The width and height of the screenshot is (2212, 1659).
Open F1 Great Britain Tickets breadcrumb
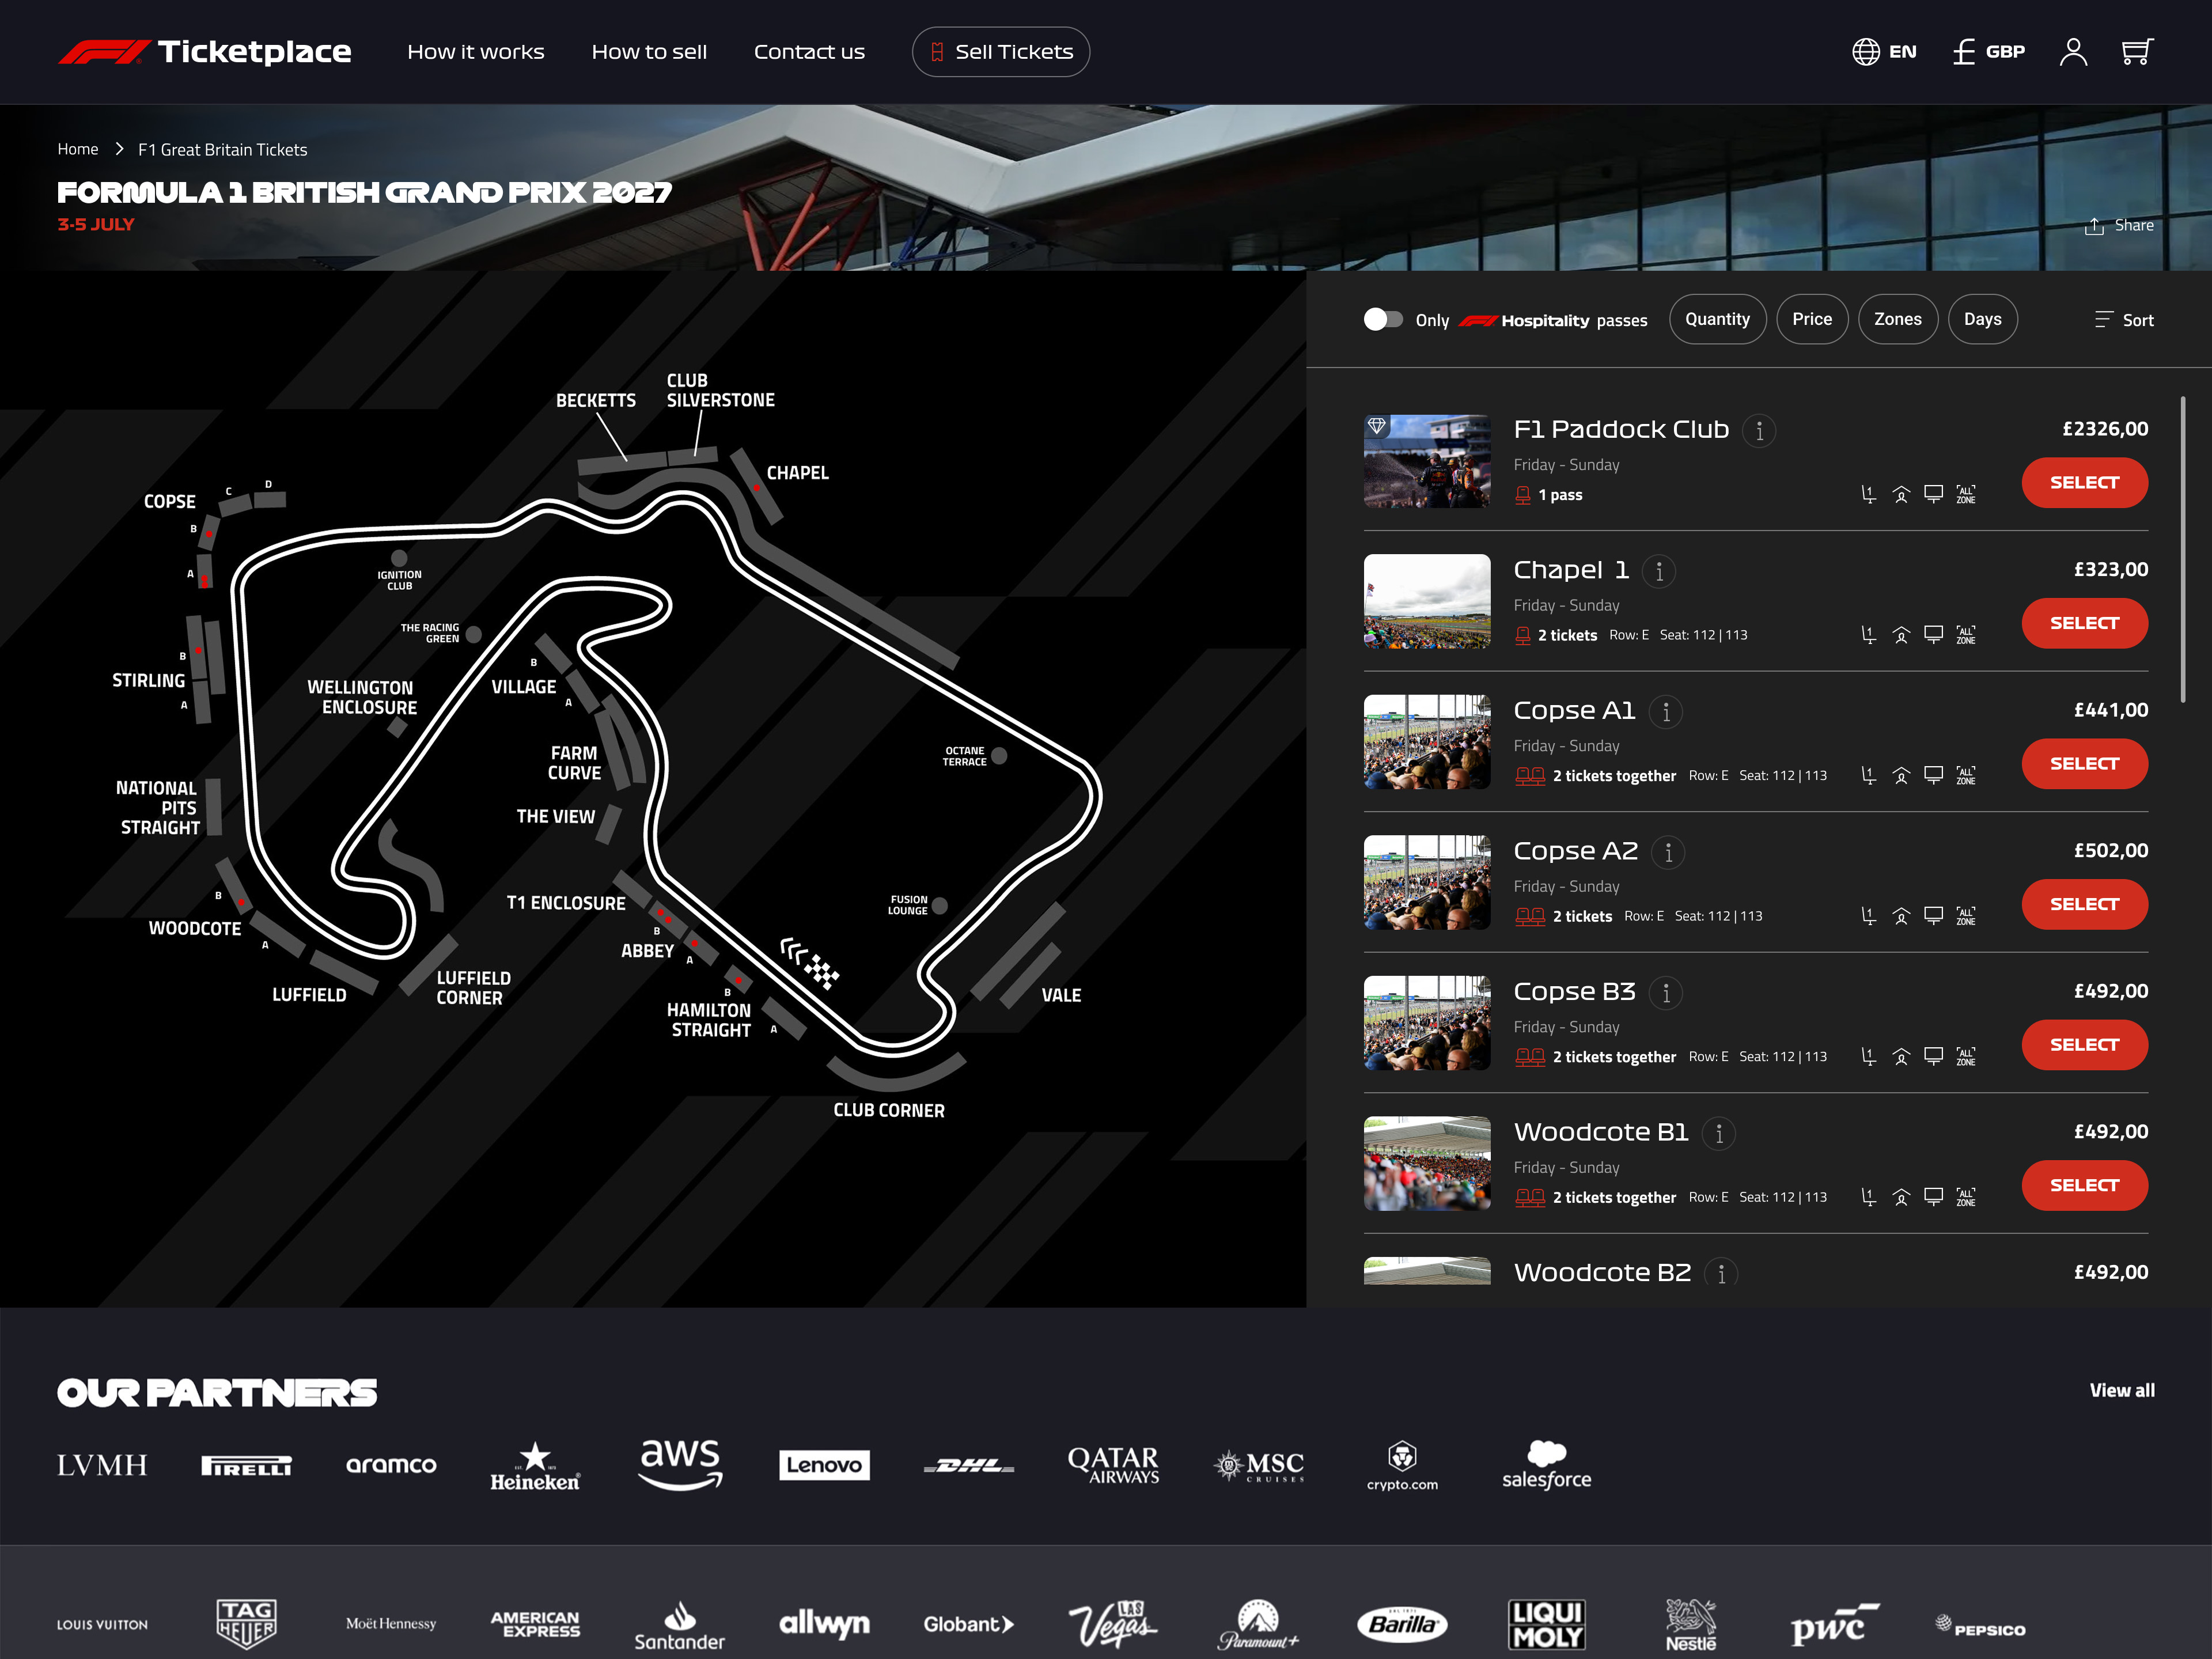coord(222,150)
